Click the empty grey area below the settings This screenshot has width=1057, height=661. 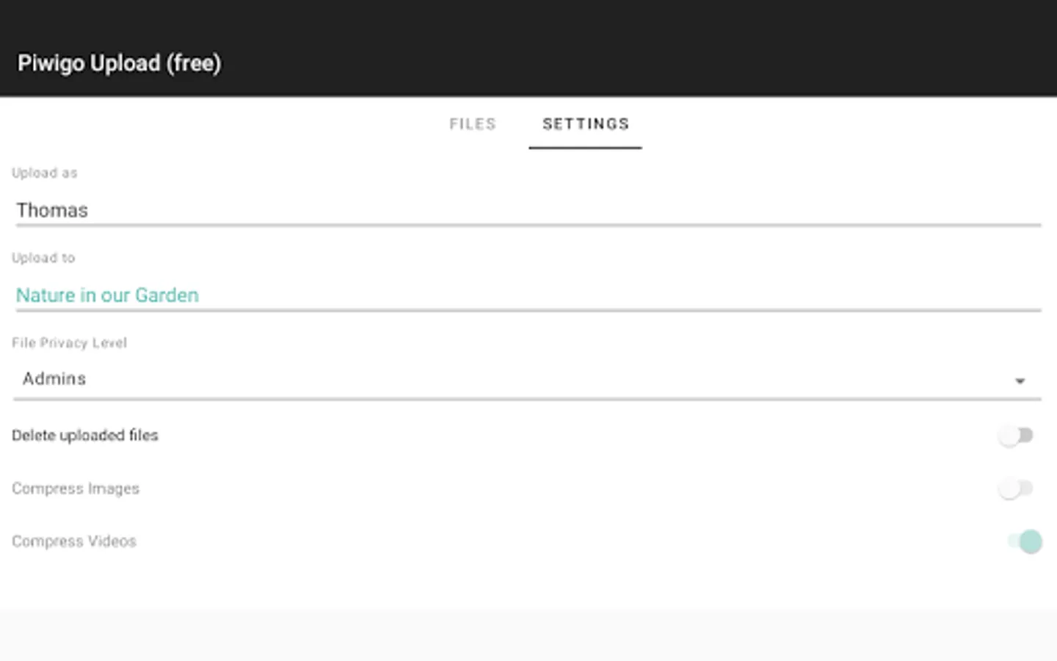(x=528, y=635)
